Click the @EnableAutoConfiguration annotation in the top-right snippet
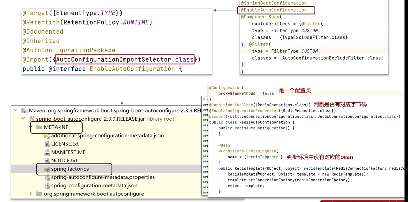This screenshot has width=408, height=202. [x=274, y=10]
